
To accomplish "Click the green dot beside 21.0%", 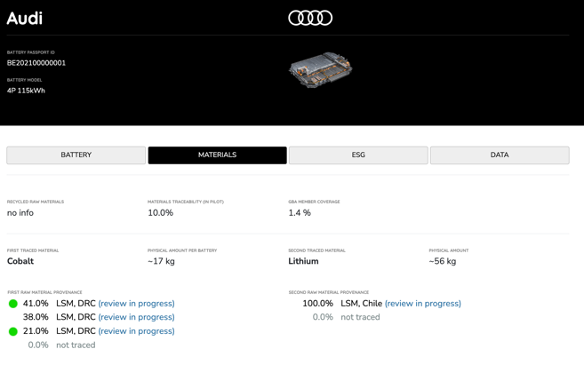I will (13, 331).
